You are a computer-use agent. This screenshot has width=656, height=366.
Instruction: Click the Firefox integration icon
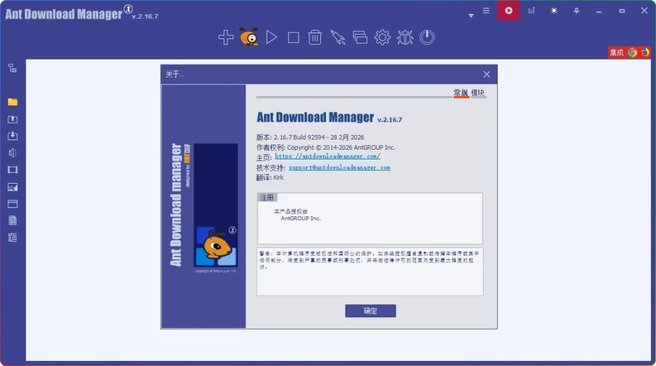point(644,52)
